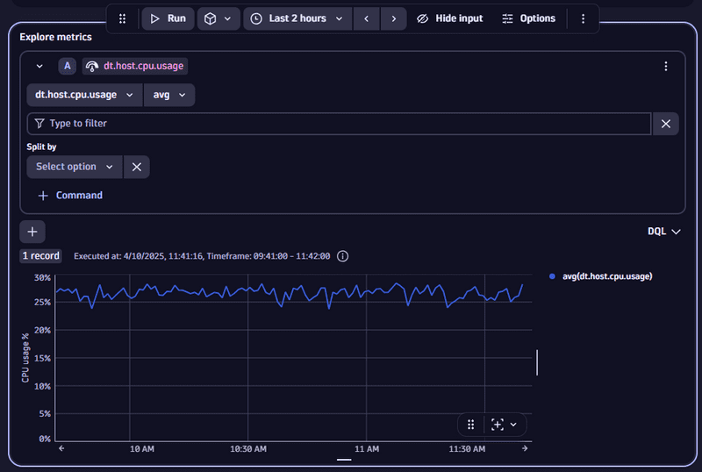The image size is (702, 472).
Task: Open the cube icon dropdown
Action: pos(218,18)
